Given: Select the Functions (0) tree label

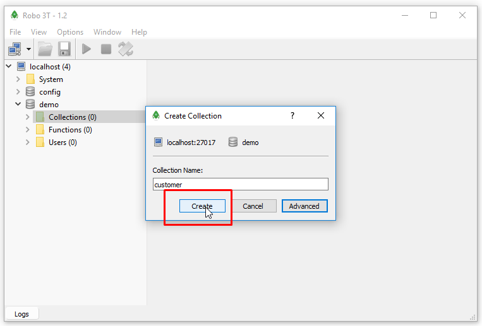Looking at the screenshot, I should tap(70, 130).
